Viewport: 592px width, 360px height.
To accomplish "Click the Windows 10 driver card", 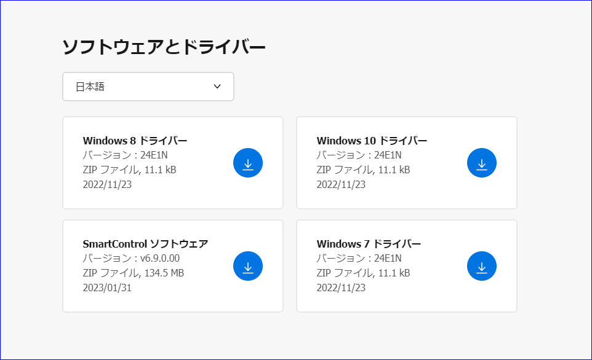I will [x=406, y=162].
